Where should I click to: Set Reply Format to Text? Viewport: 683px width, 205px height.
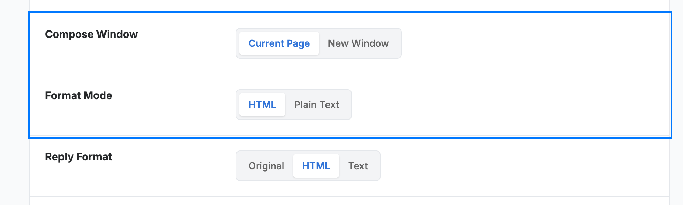[x=358, y=166]
